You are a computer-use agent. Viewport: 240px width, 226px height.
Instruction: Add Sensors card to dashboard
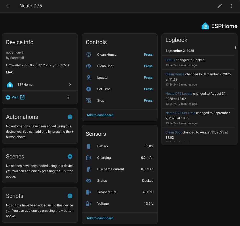[100, 218]
